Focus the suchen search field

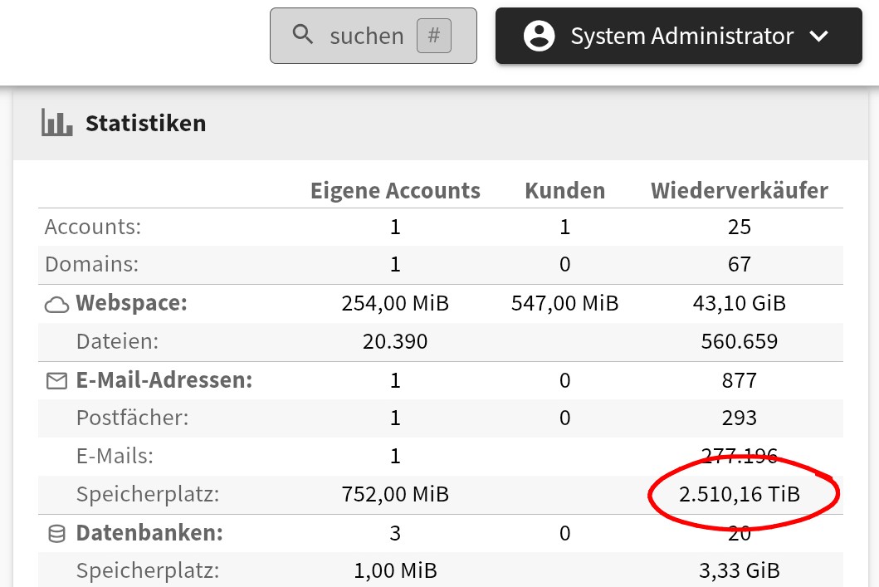(x=366, y=36)
